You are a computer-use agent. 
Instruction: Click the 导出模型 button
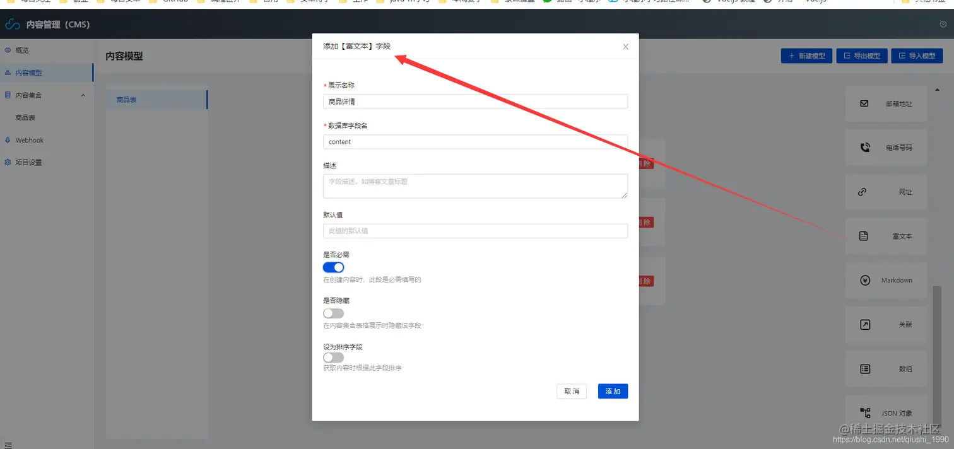(862, 55)
